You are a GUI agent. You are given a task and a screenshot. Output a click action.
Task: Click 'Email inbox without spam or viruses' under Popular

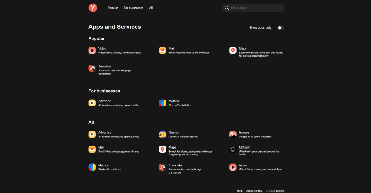click(189, 53)
